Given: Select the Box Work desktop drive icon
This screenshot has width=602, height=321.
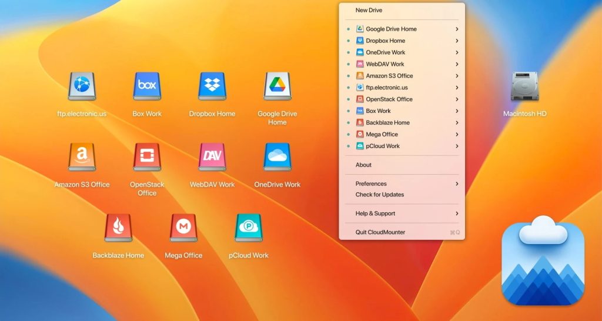Looking at the screenshot, I should click(147, 86).
